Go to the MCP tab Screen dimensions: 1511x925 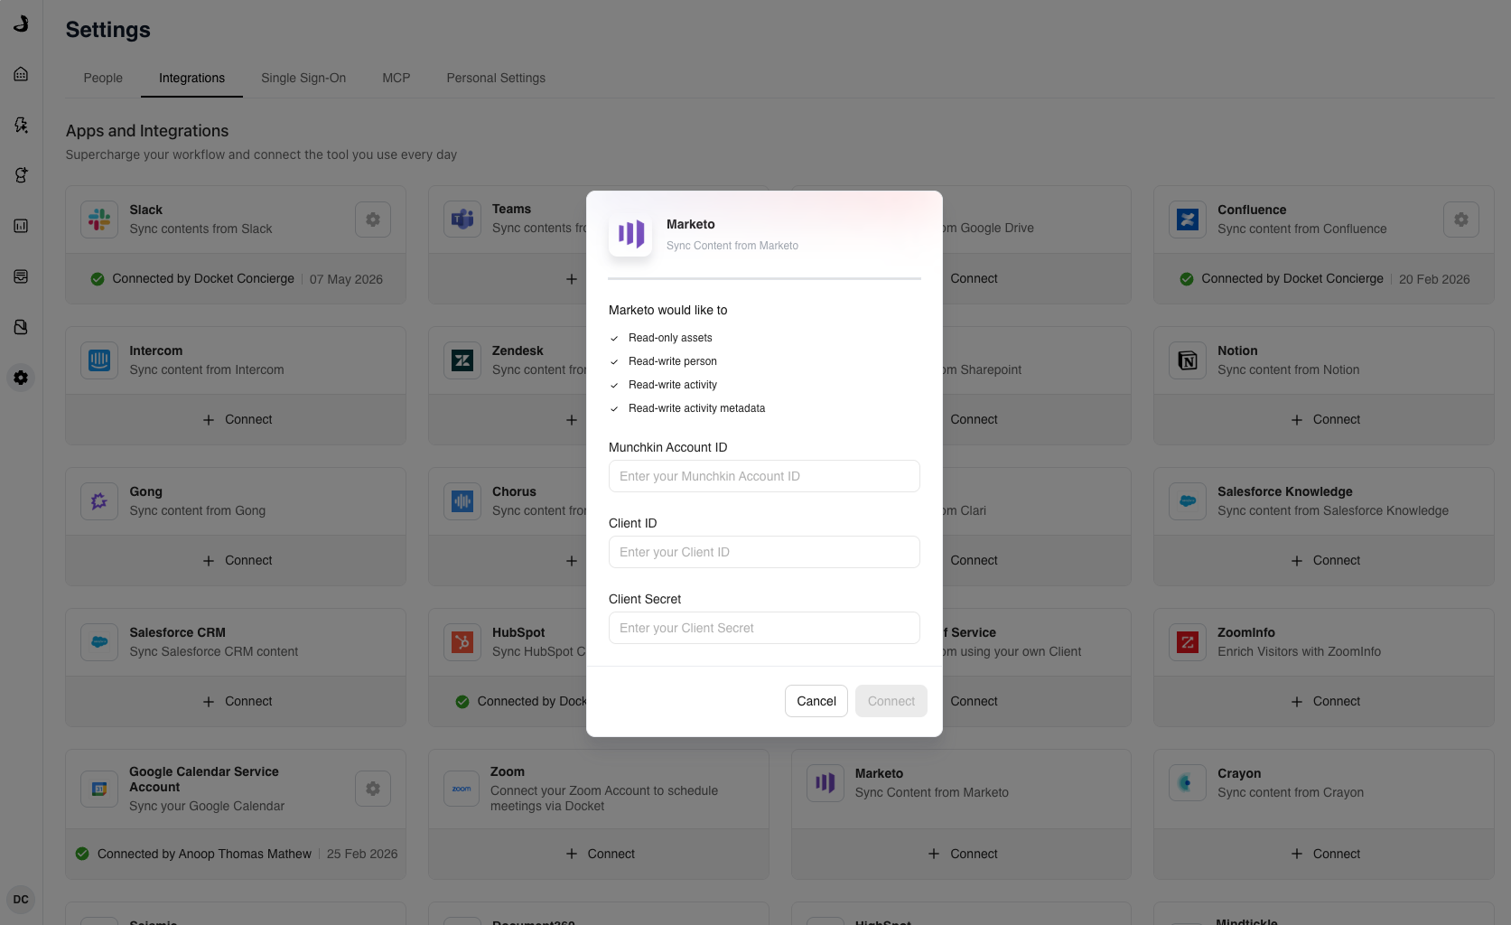(396, 78)
